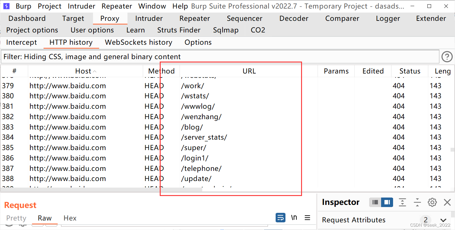This screenshot has height=230, width=455.
Task: Open the WebSockets history sub-tab
Action: click(139, 42)
